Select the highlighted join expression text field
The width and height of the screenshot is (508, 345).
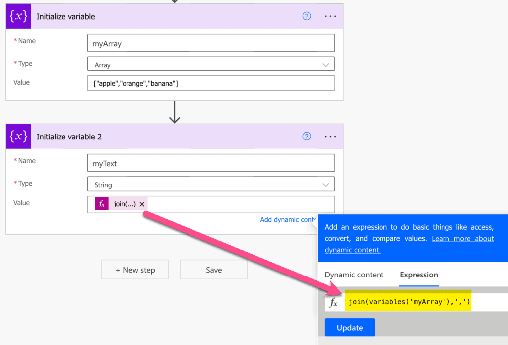click(408, 301)
